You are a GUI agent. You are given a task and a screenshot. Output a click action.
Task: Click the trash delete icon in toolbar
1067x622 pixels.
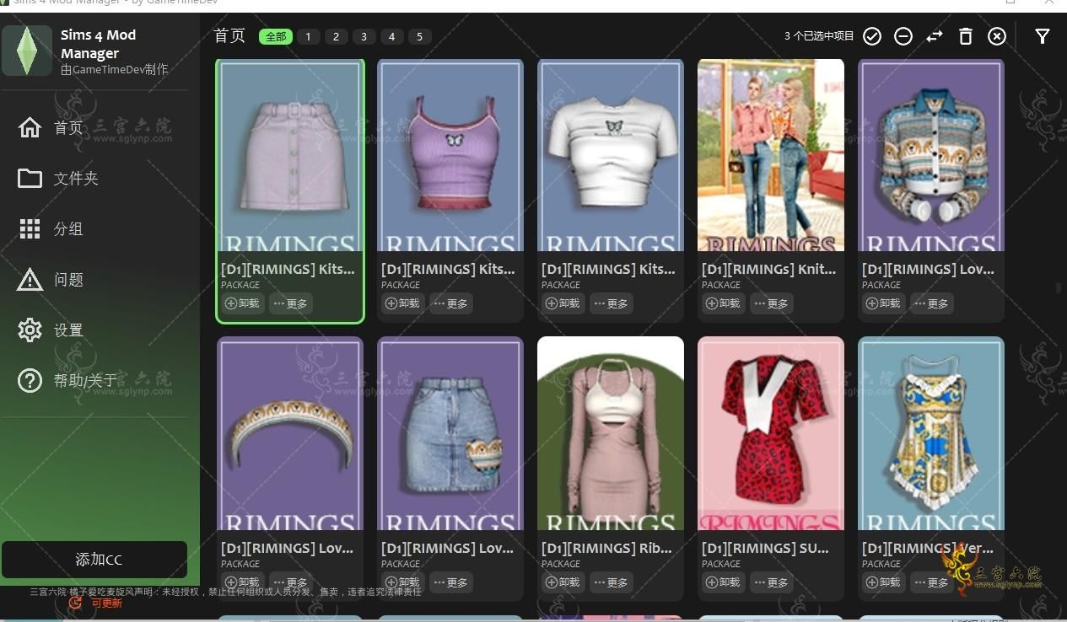[966, 36]
